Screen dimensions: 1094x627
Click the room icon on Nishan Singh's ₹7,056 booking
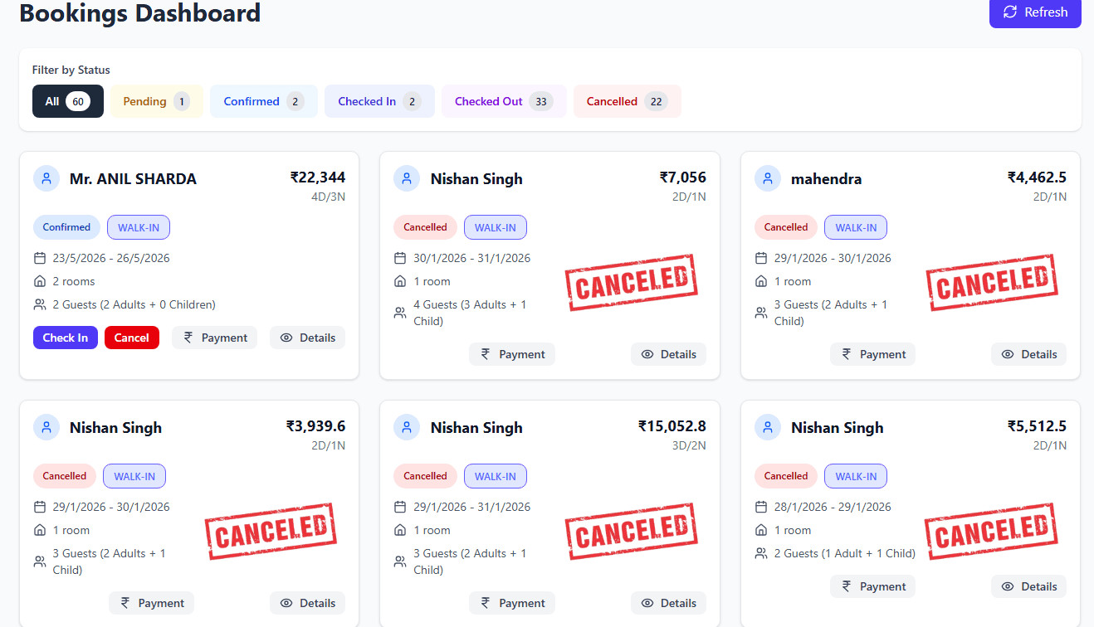(400, 281)
